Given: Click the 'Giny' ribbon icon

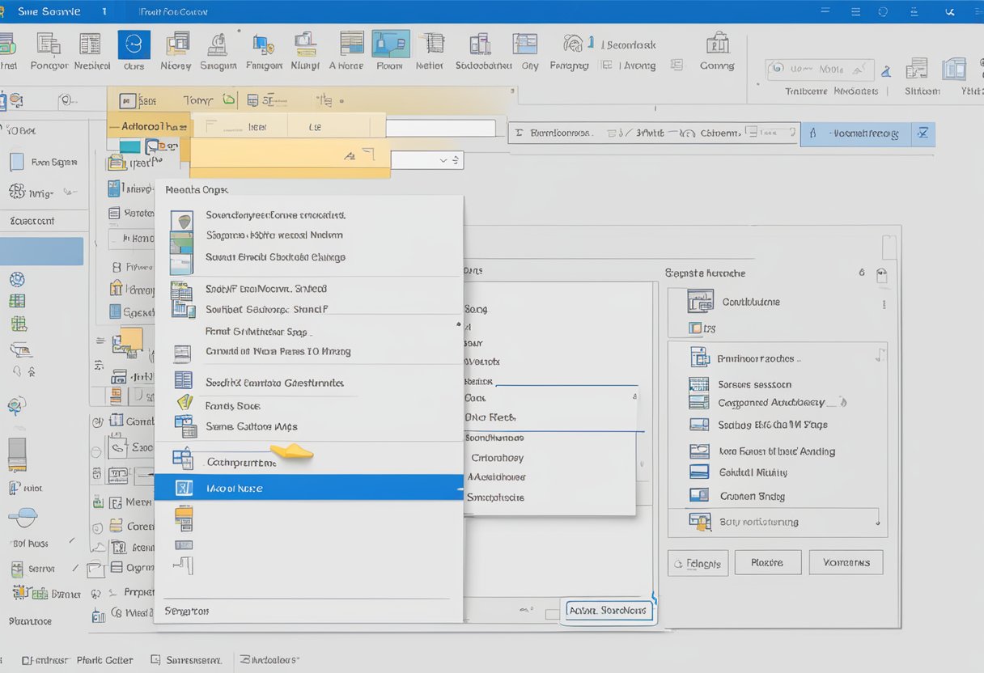Looking at the screenshot, I should click(x=525, y=44).
